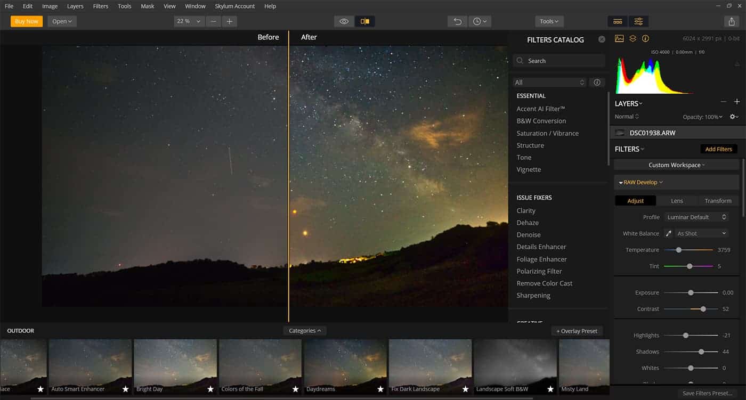Switch to the Transform tab
This screenshot has height=400, width=746.
(718, 201)
